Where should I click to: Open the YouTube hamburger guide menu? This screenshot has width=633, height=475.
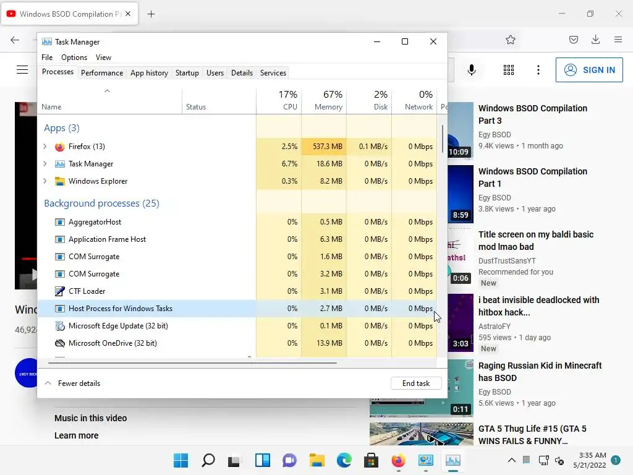click(22, 70)
